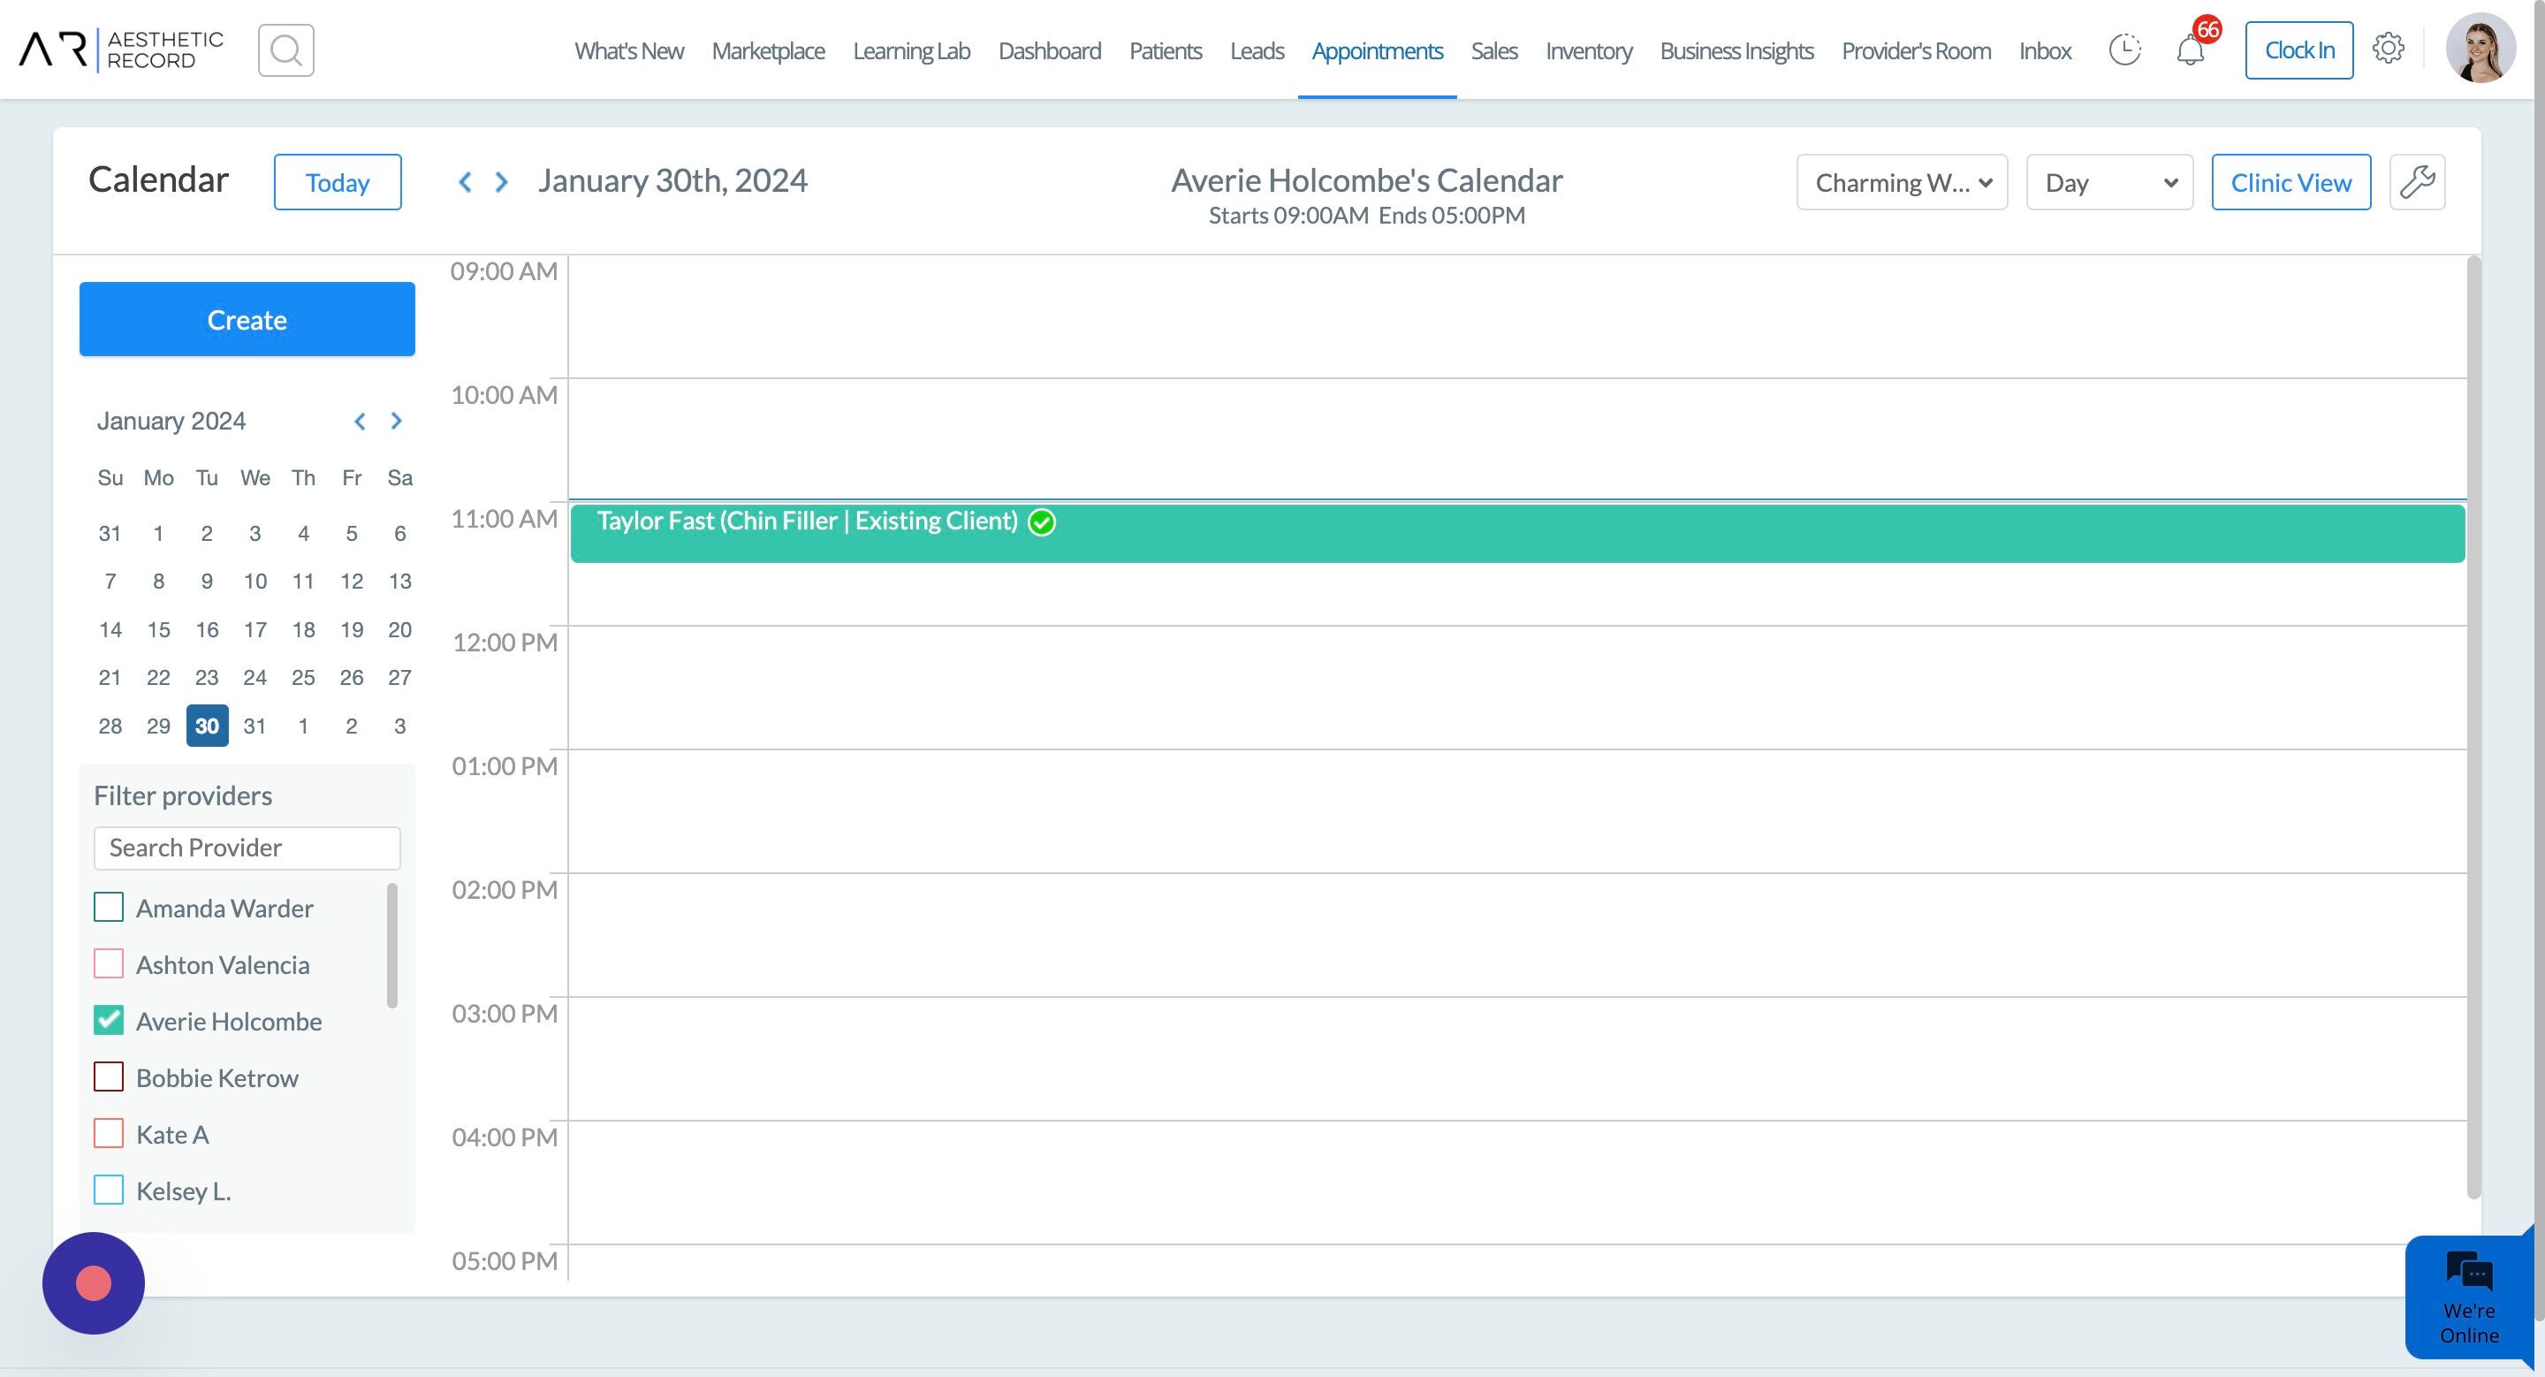Expand the Charming W... clinic dropdown
2545x1377 pixels.
point(1901,182)
